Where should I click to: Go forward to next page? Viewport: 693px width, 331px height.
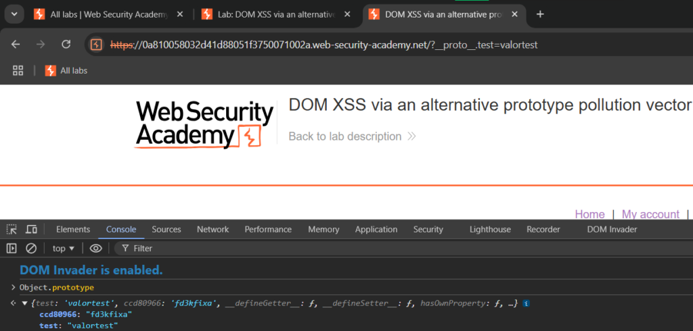pyautogui.click(x=41, y=45)
